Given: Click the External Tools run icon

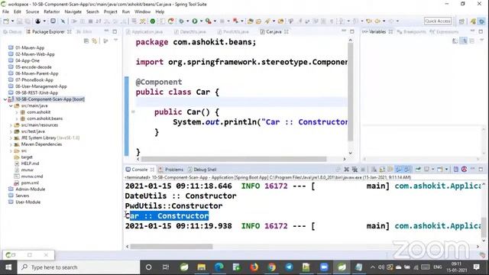Looking at the screenshot, I should [208, 21].
